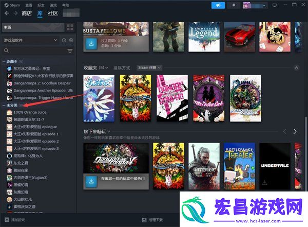Open the Ultra Despair Girls cover
The width and height of the screenshot is (308, 227).
[x=209, y=98]
